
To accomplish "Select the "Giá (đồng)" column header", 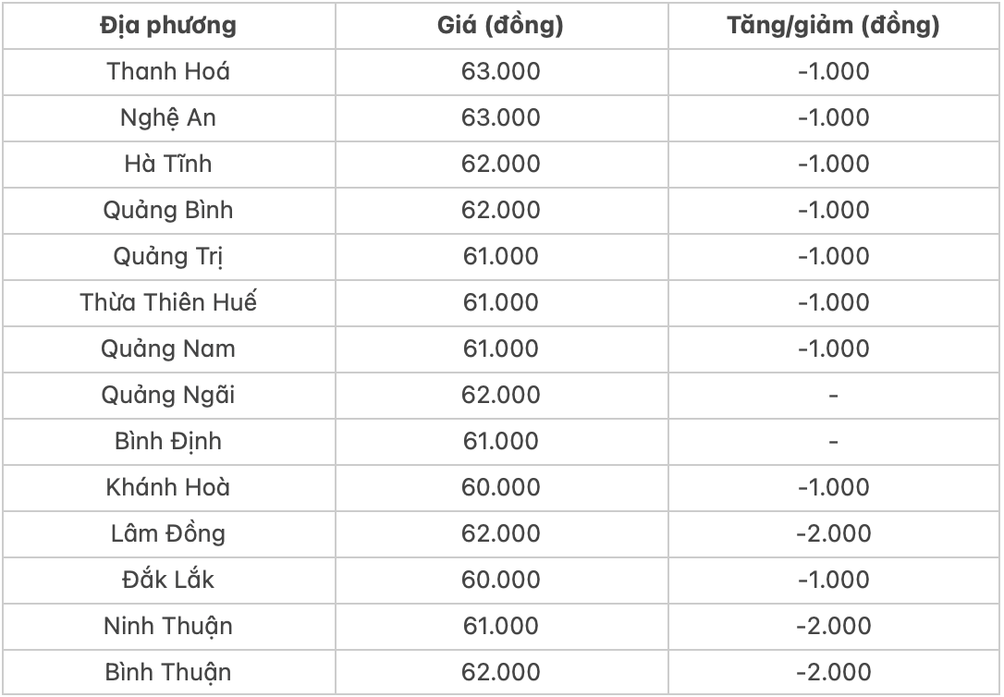I will [500, 25].
